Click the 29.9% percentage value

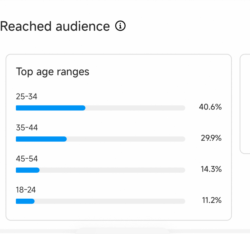[x=211, y=138]
